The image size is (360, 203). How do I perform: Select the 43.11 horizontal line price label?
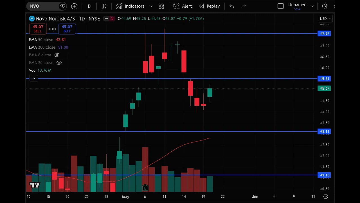pos(325,131)
